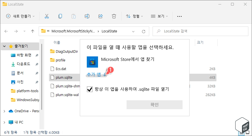Expand address bar history dropdown
Viewport: 252px width, 136px height.
[x=133, y=32]
